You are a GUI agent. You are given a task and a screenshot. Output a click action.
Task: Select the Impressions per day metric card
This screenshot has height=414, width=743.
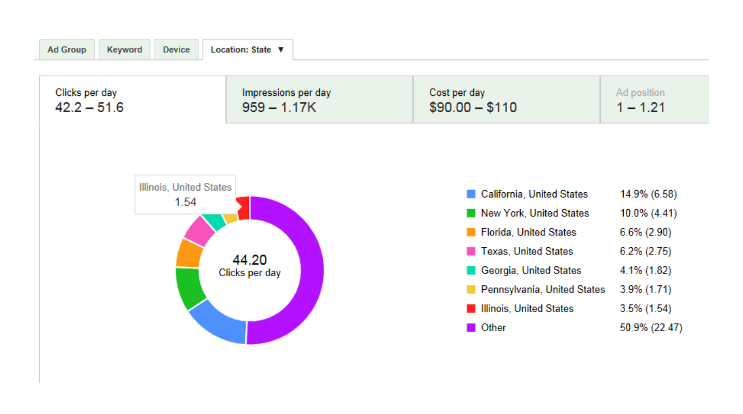tap(320, 100)
